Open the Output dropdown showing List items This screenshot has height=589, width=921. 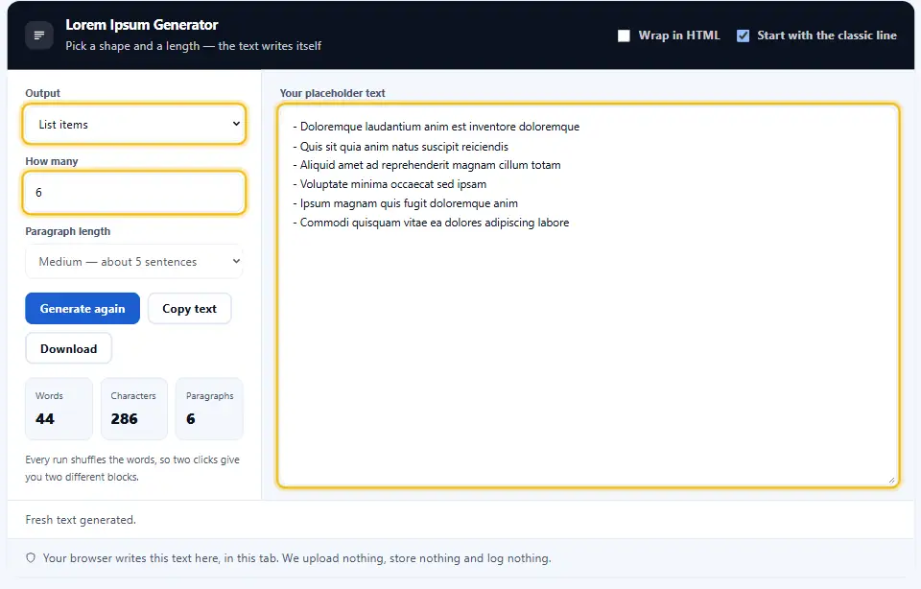134,124
